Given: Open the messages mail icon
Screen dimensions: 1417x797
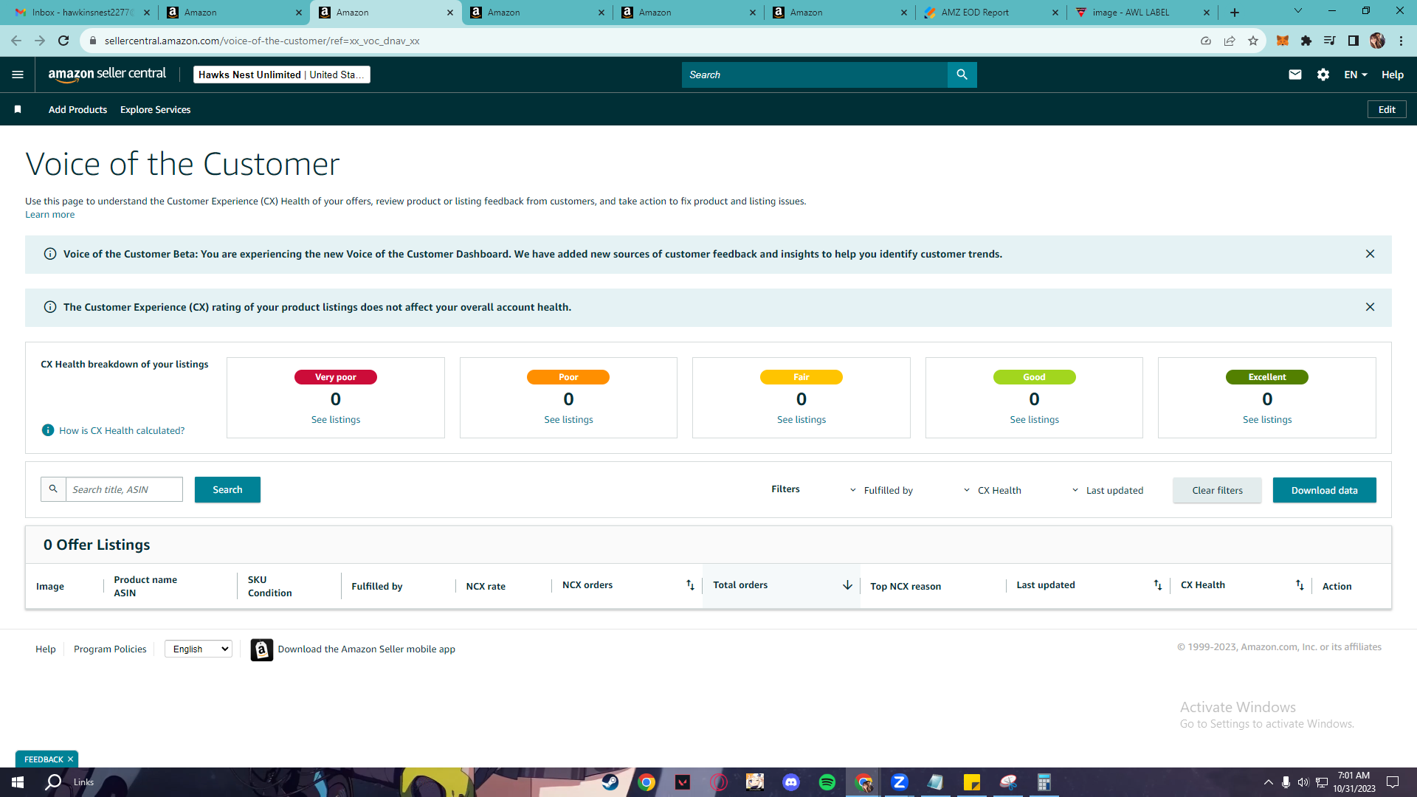Looking at the screenshot, I should click(x=1295, y=75).
